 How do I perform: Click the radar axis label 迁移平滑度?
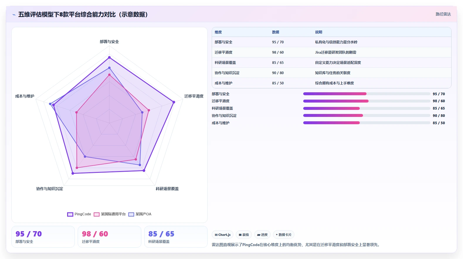click(x=194, y=96)
